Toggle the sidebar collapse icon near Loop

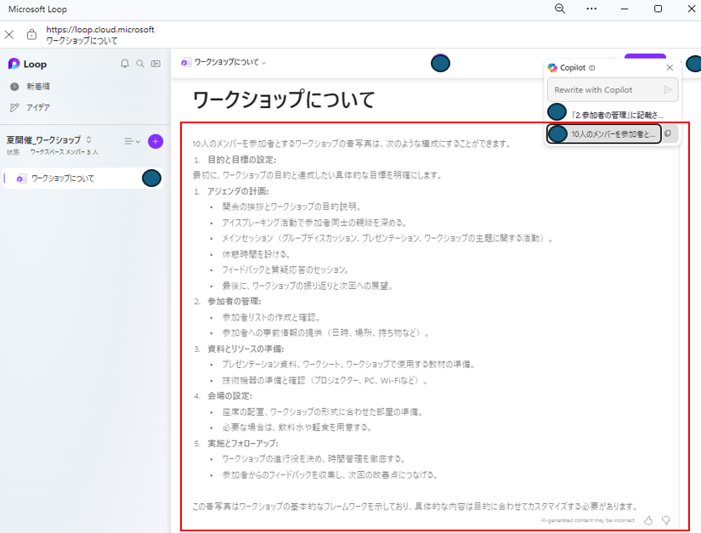(155, 64)
